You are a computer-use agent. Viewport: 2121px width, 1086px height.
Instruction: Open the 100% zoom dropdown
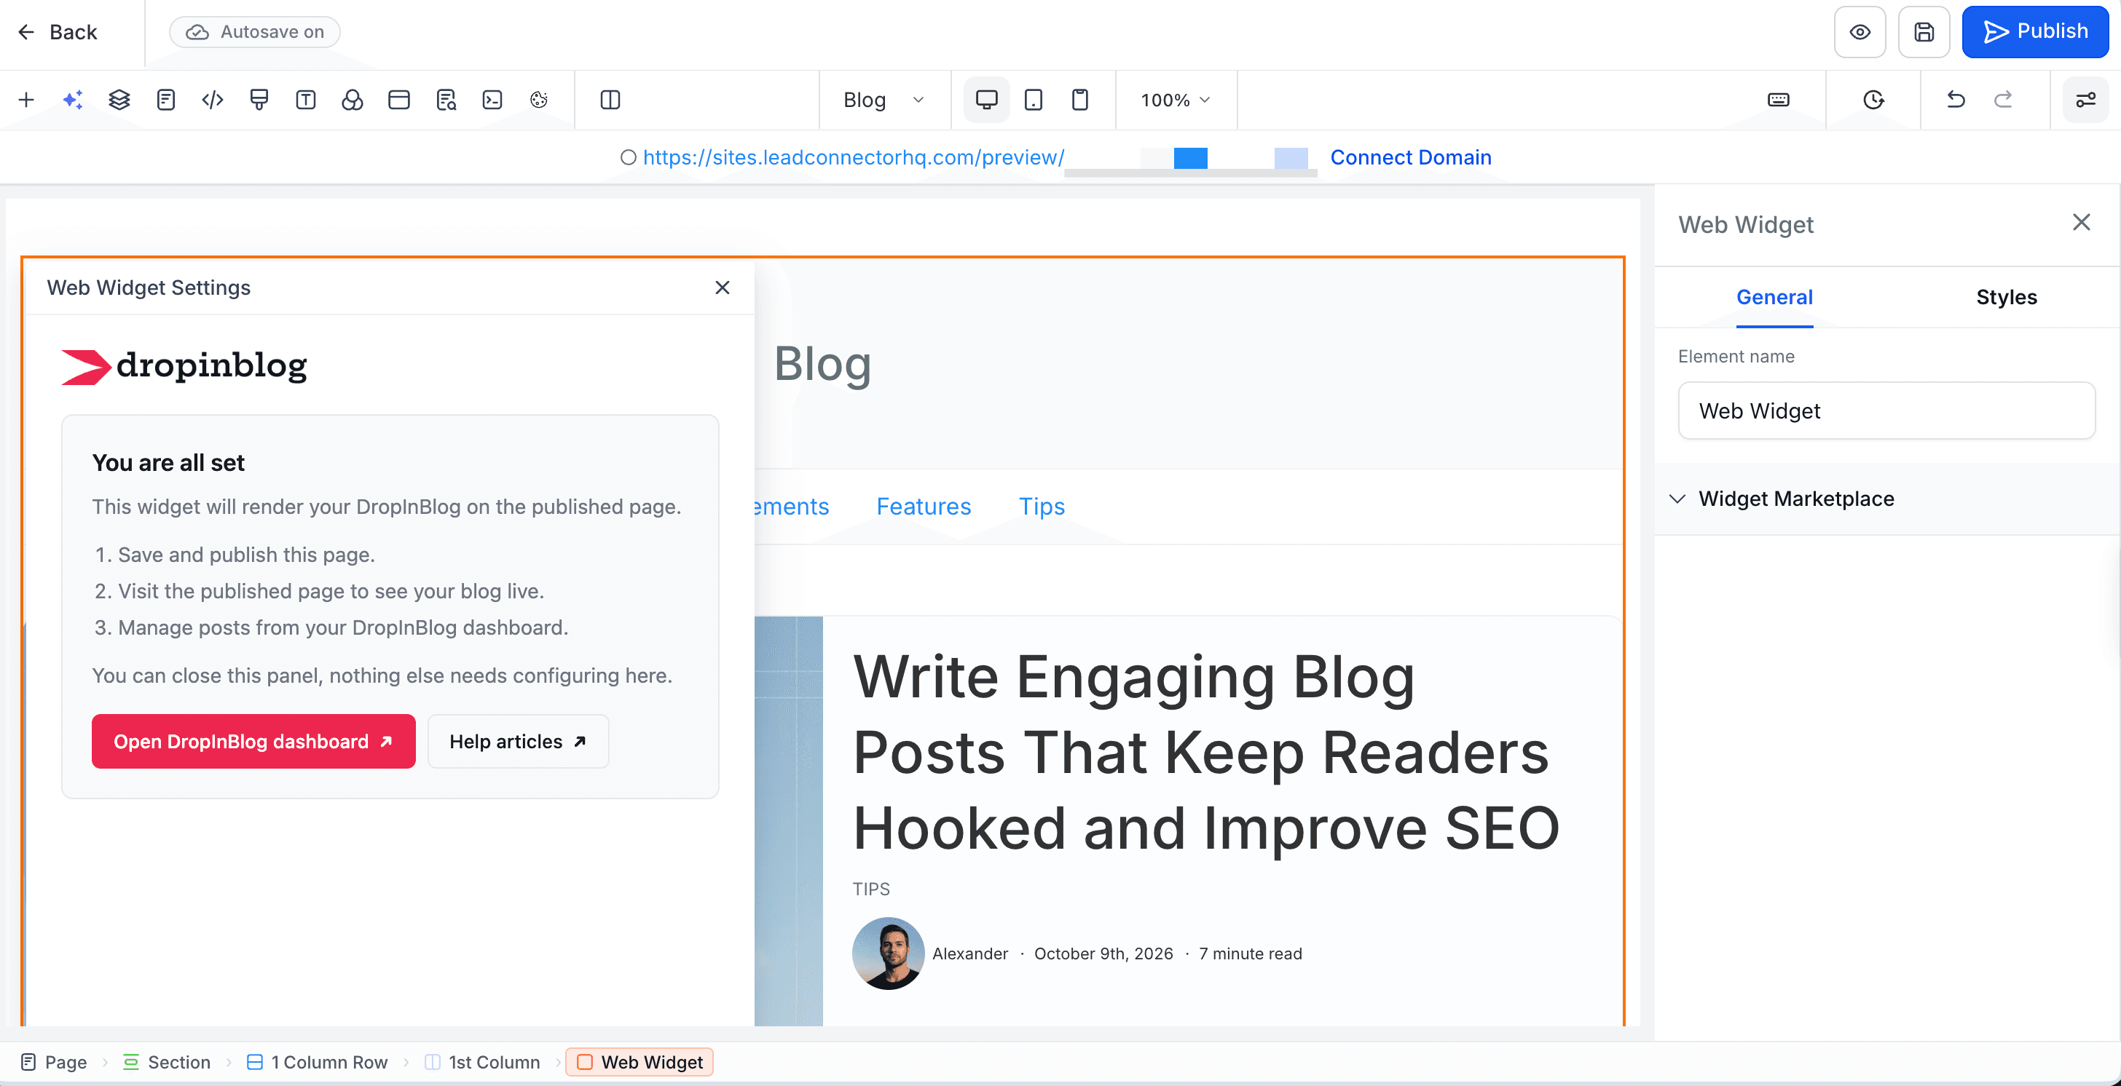1176,100
